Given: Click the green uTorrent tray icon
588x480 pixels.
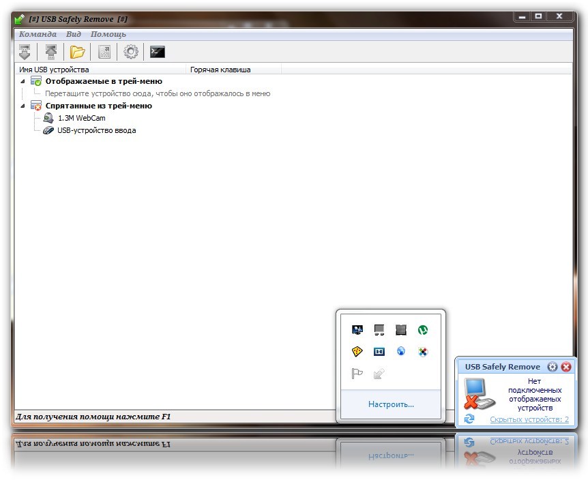Looking at the screenshot, I should pos(422,330).
